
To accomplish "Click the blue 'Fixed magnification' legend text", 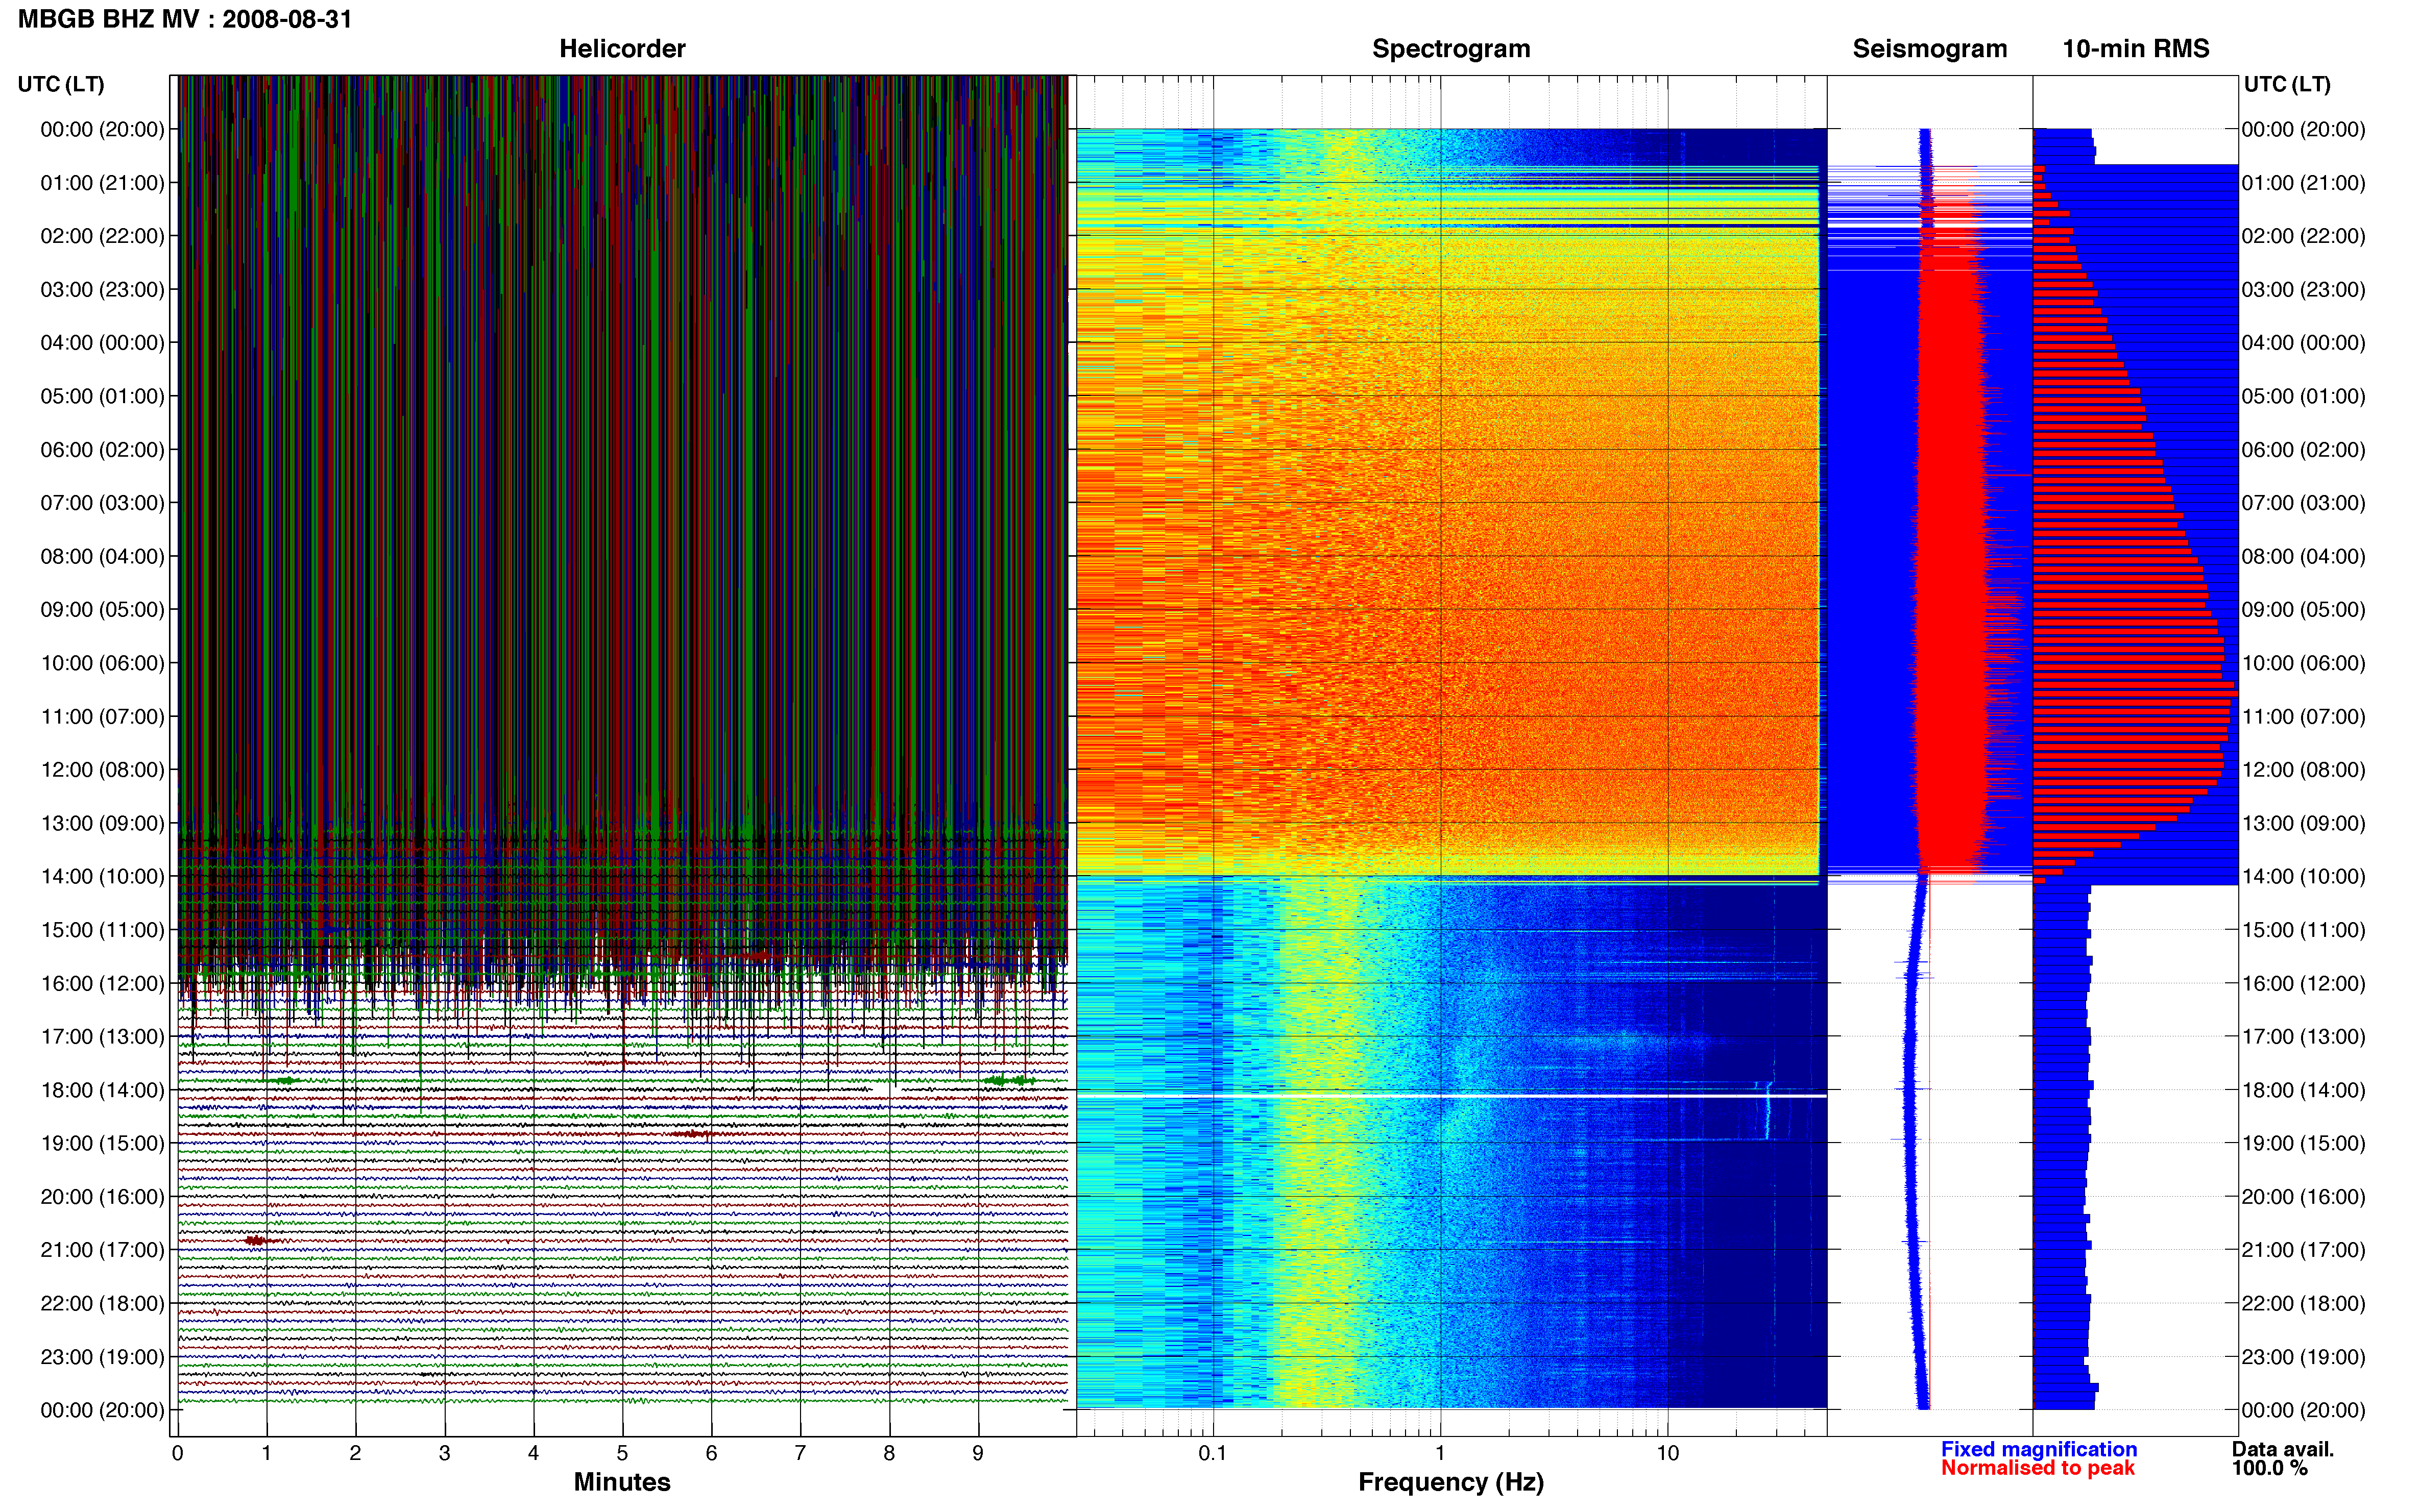I will [x=2039, y=1449].
